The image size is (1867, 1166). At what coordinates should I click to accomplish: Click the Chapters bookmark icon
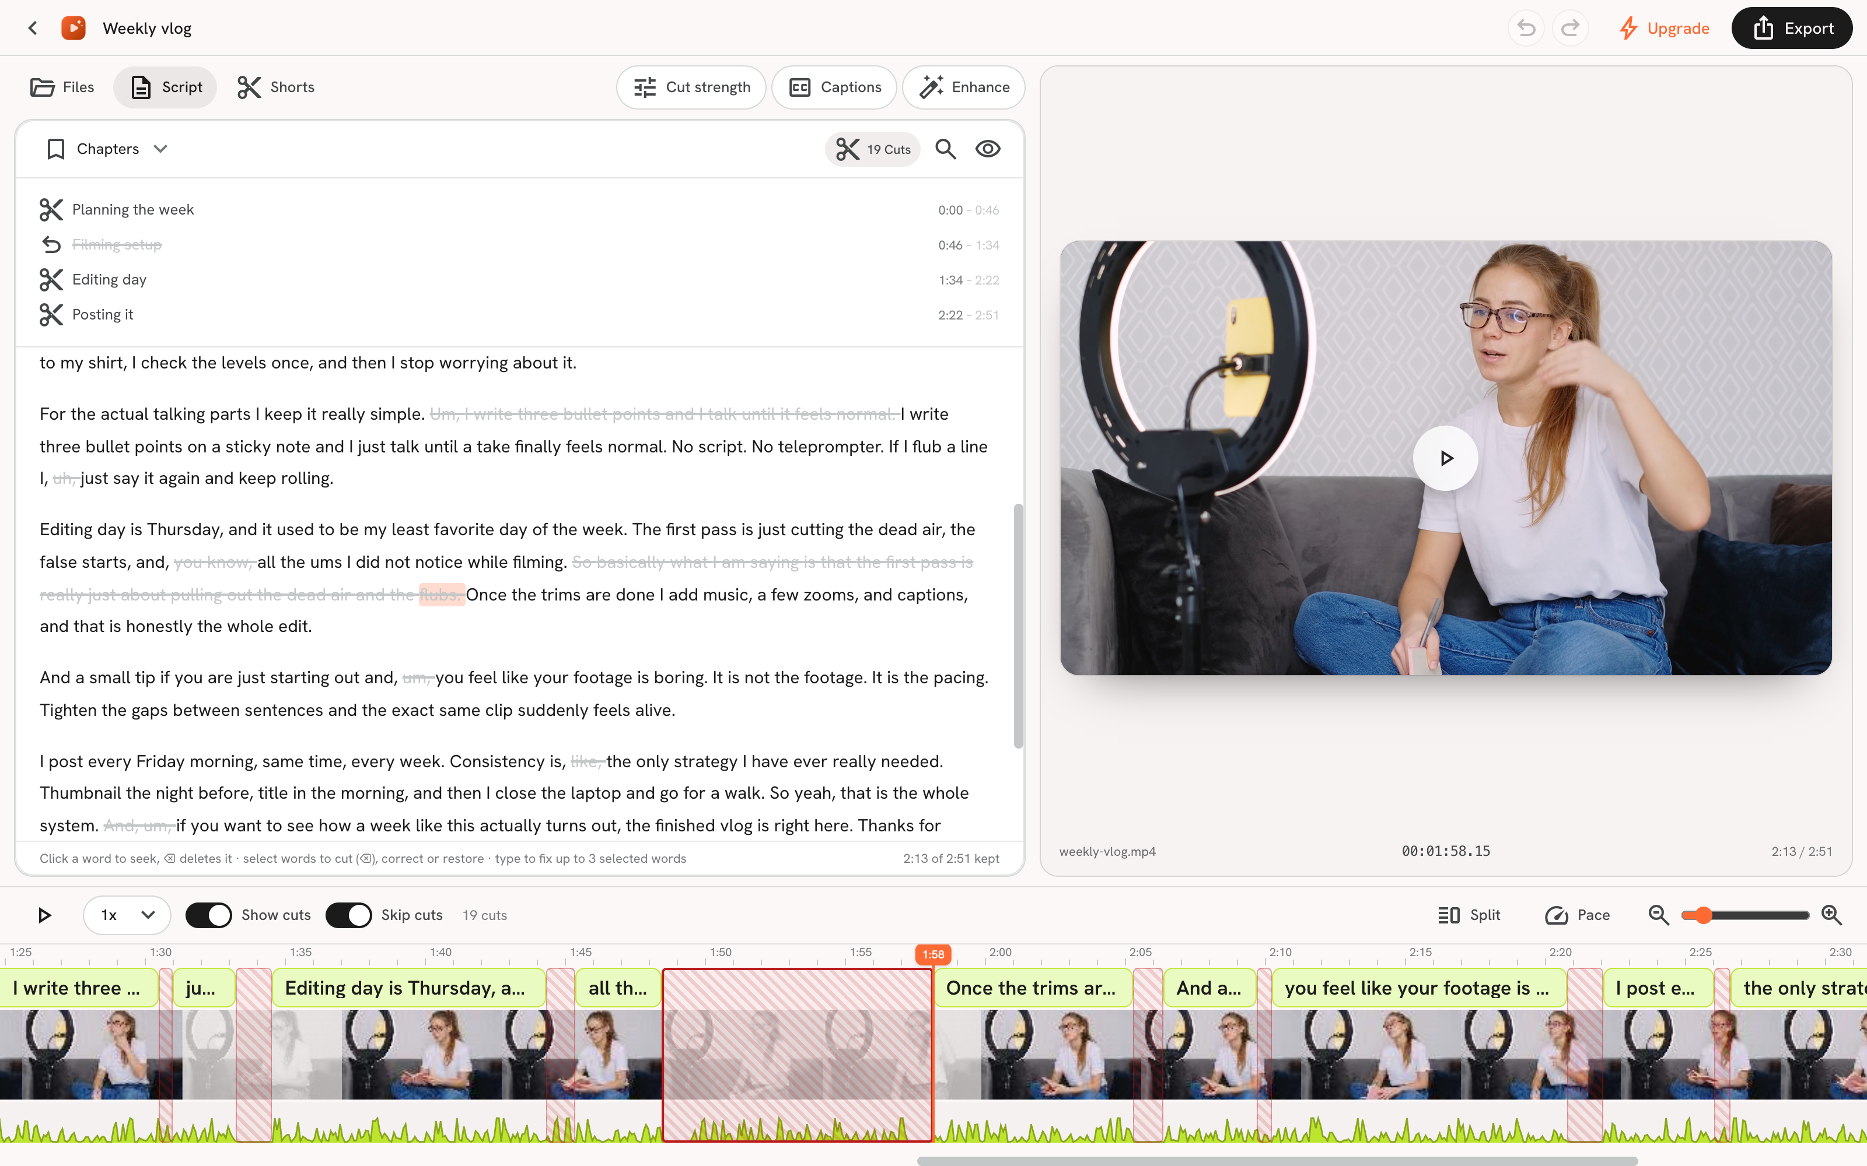point(55,149)
